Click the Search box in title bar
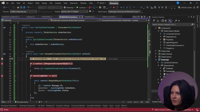 pyautogui.click(x=102, y=3)
